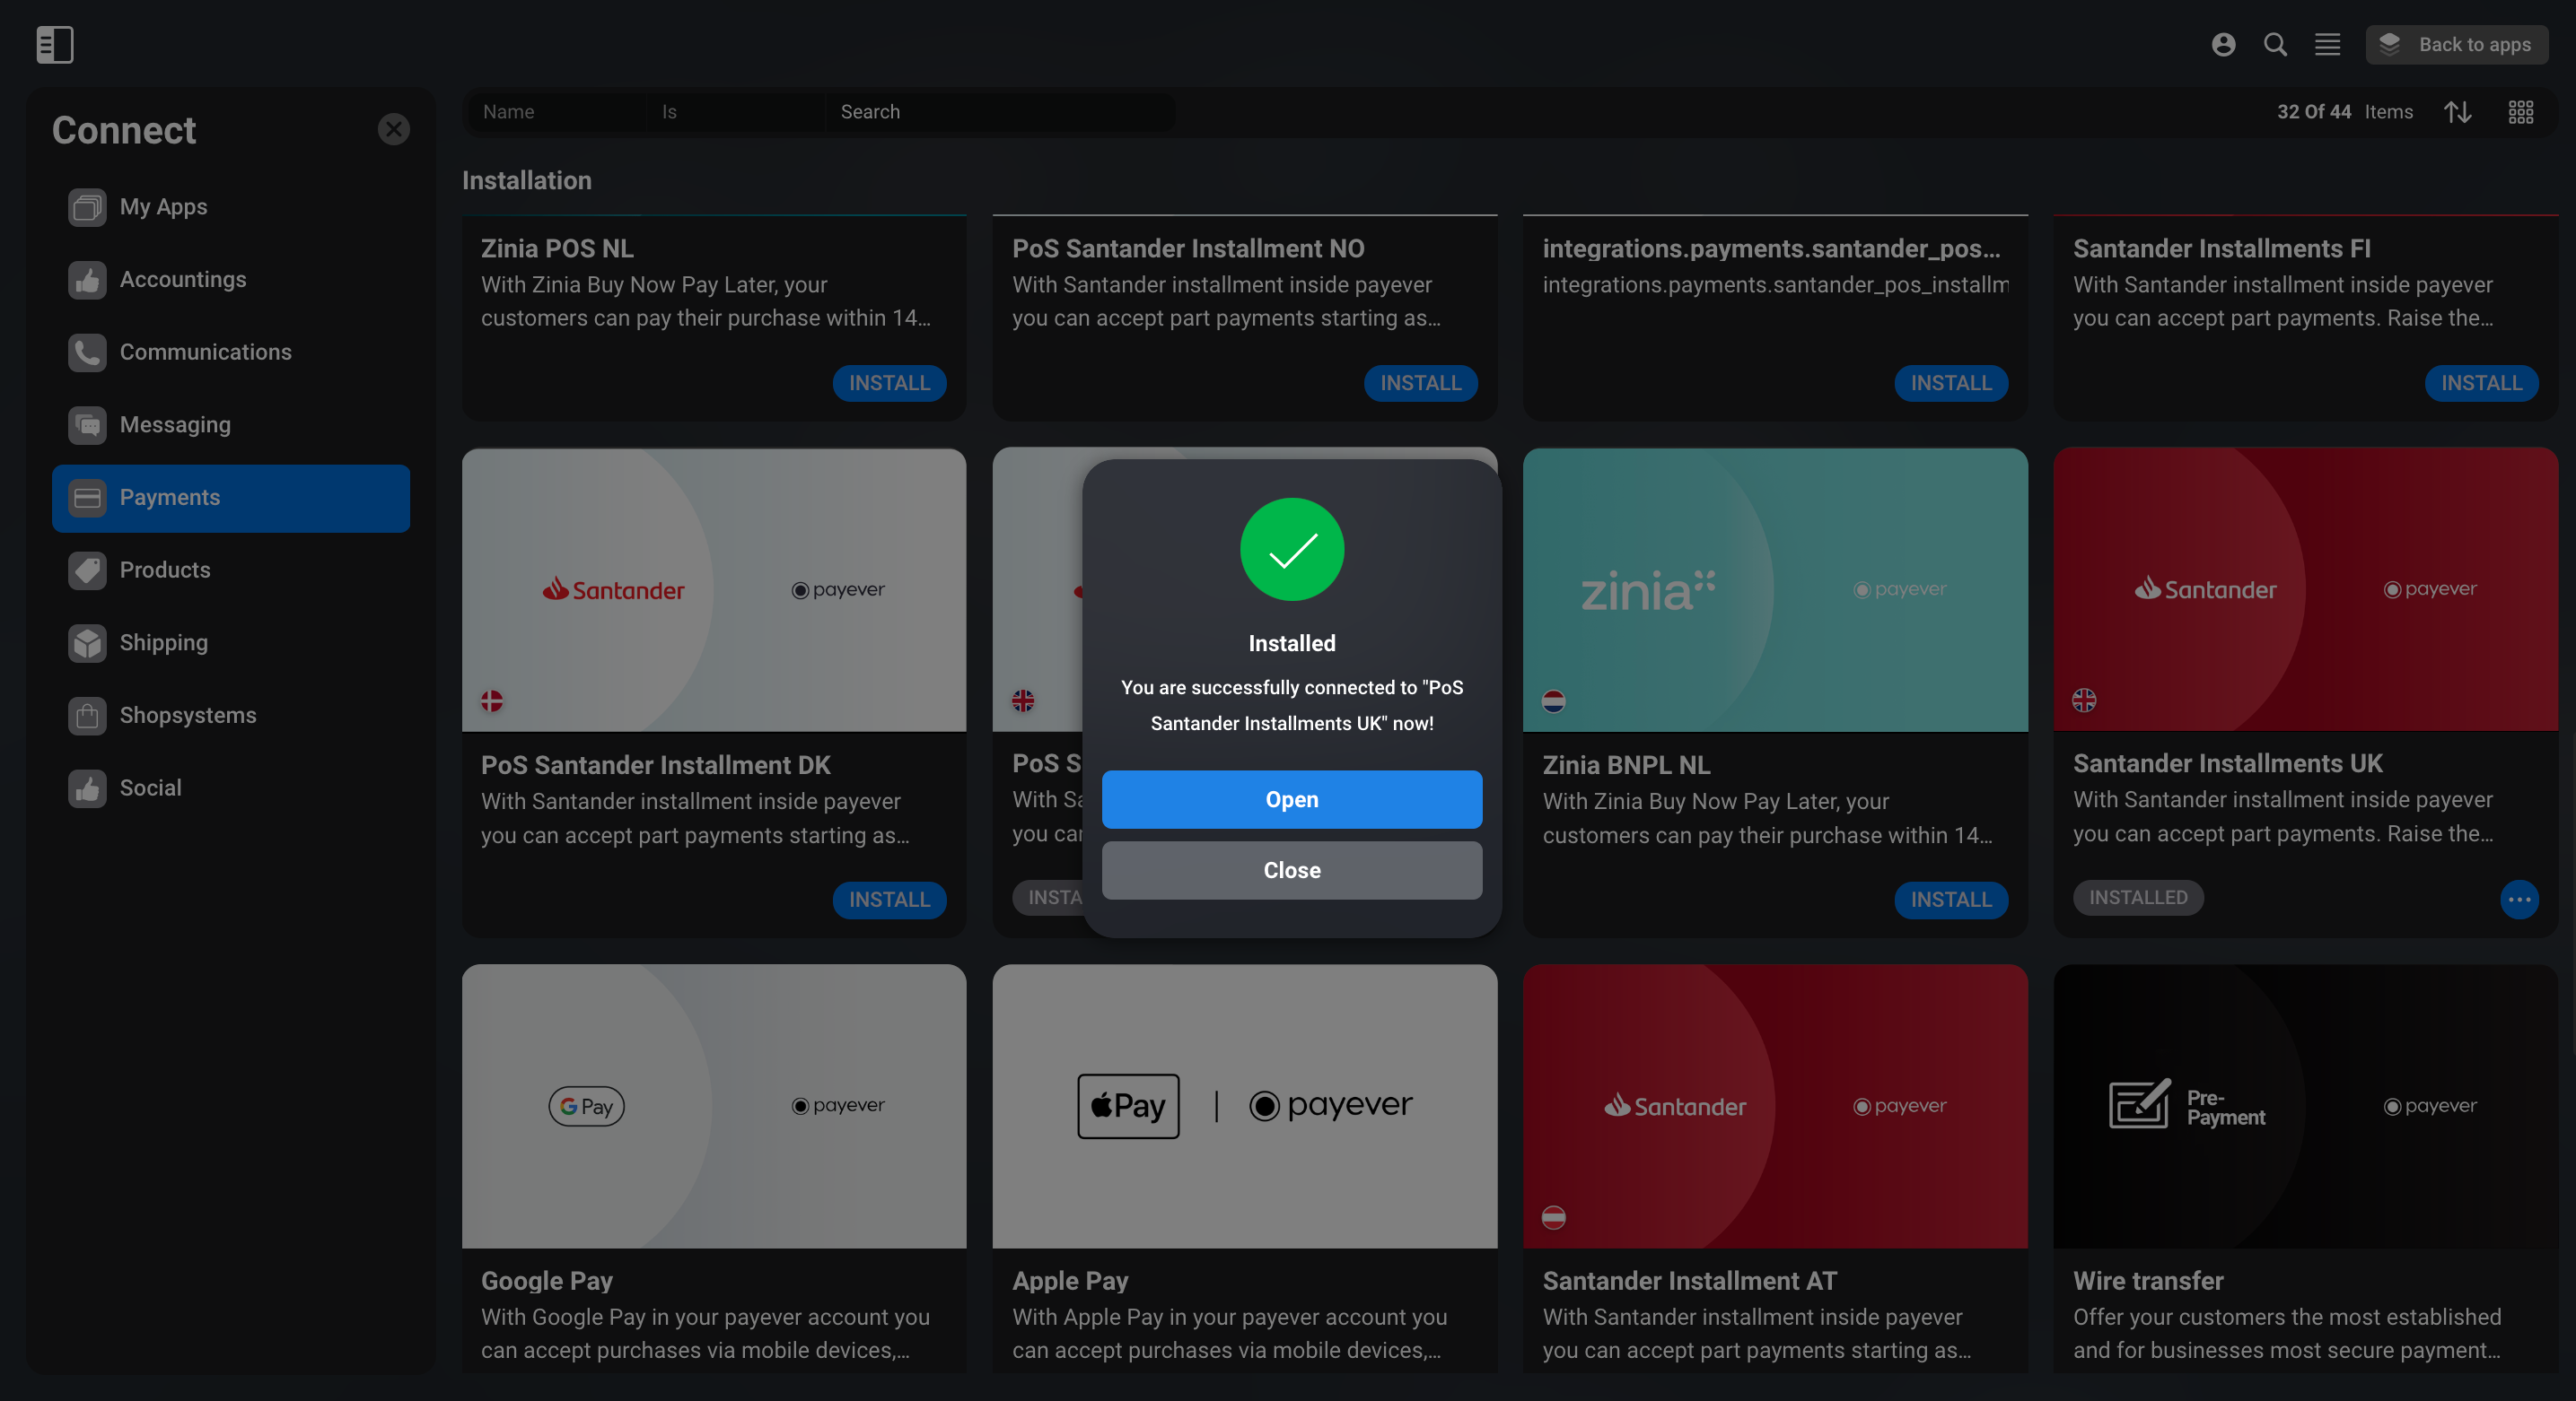Click Back to apps button

point(2456,44)
